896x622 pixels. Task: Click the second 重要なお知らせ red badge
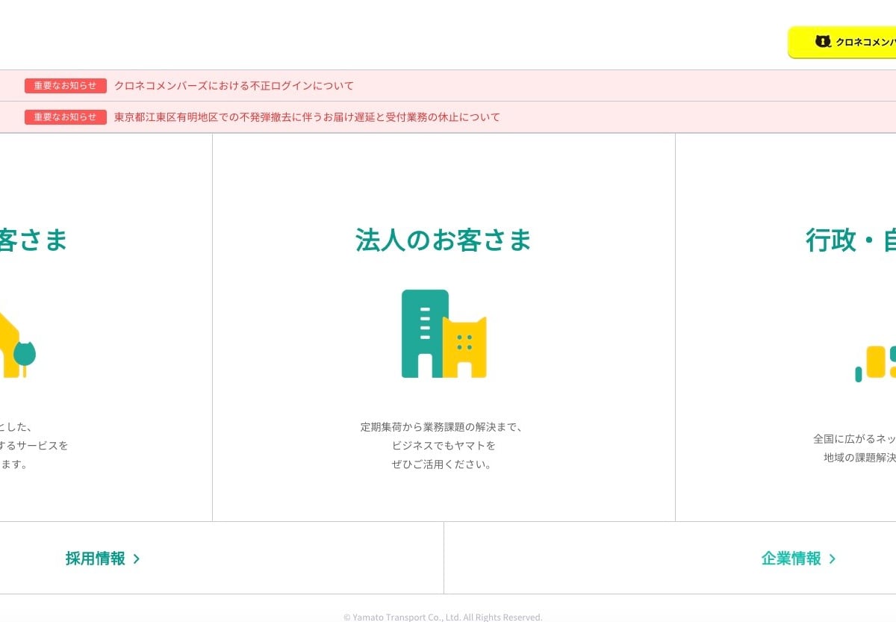(x=66, y=117)
